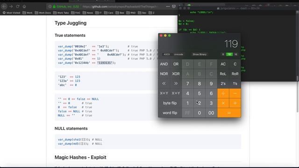Click the RoL rotate left key
Viewport: 299px width, 168px height.
[223, 74]
